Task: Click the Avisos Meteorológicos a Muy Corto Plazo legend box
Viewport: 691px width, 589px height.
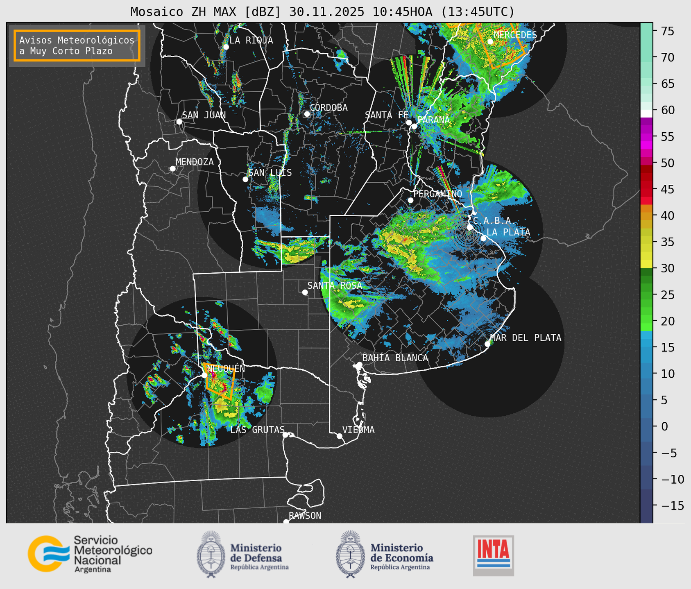Action: tap(77, 45)
